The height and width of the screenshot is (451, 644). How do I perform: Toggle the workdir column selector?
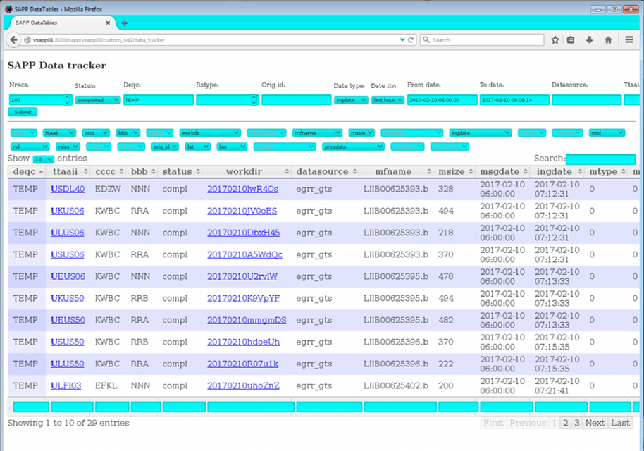pos(210,132)
